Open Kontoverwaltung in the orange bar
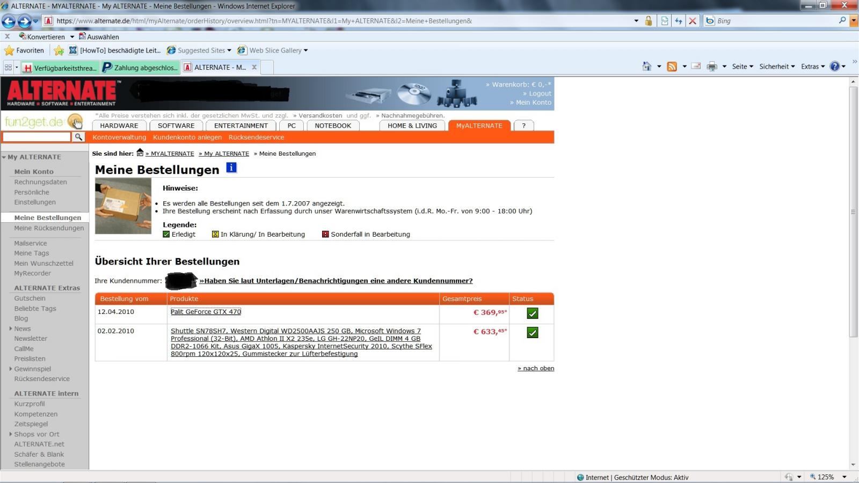This screenshot has width=859, height=483. pos(119,137)
